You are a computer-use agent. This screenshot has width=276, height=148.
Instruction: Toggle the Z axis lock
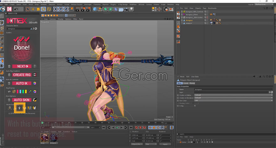[x=66, y=9]
